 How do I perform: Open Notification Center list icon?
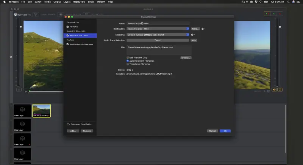[x=298, y=2]
